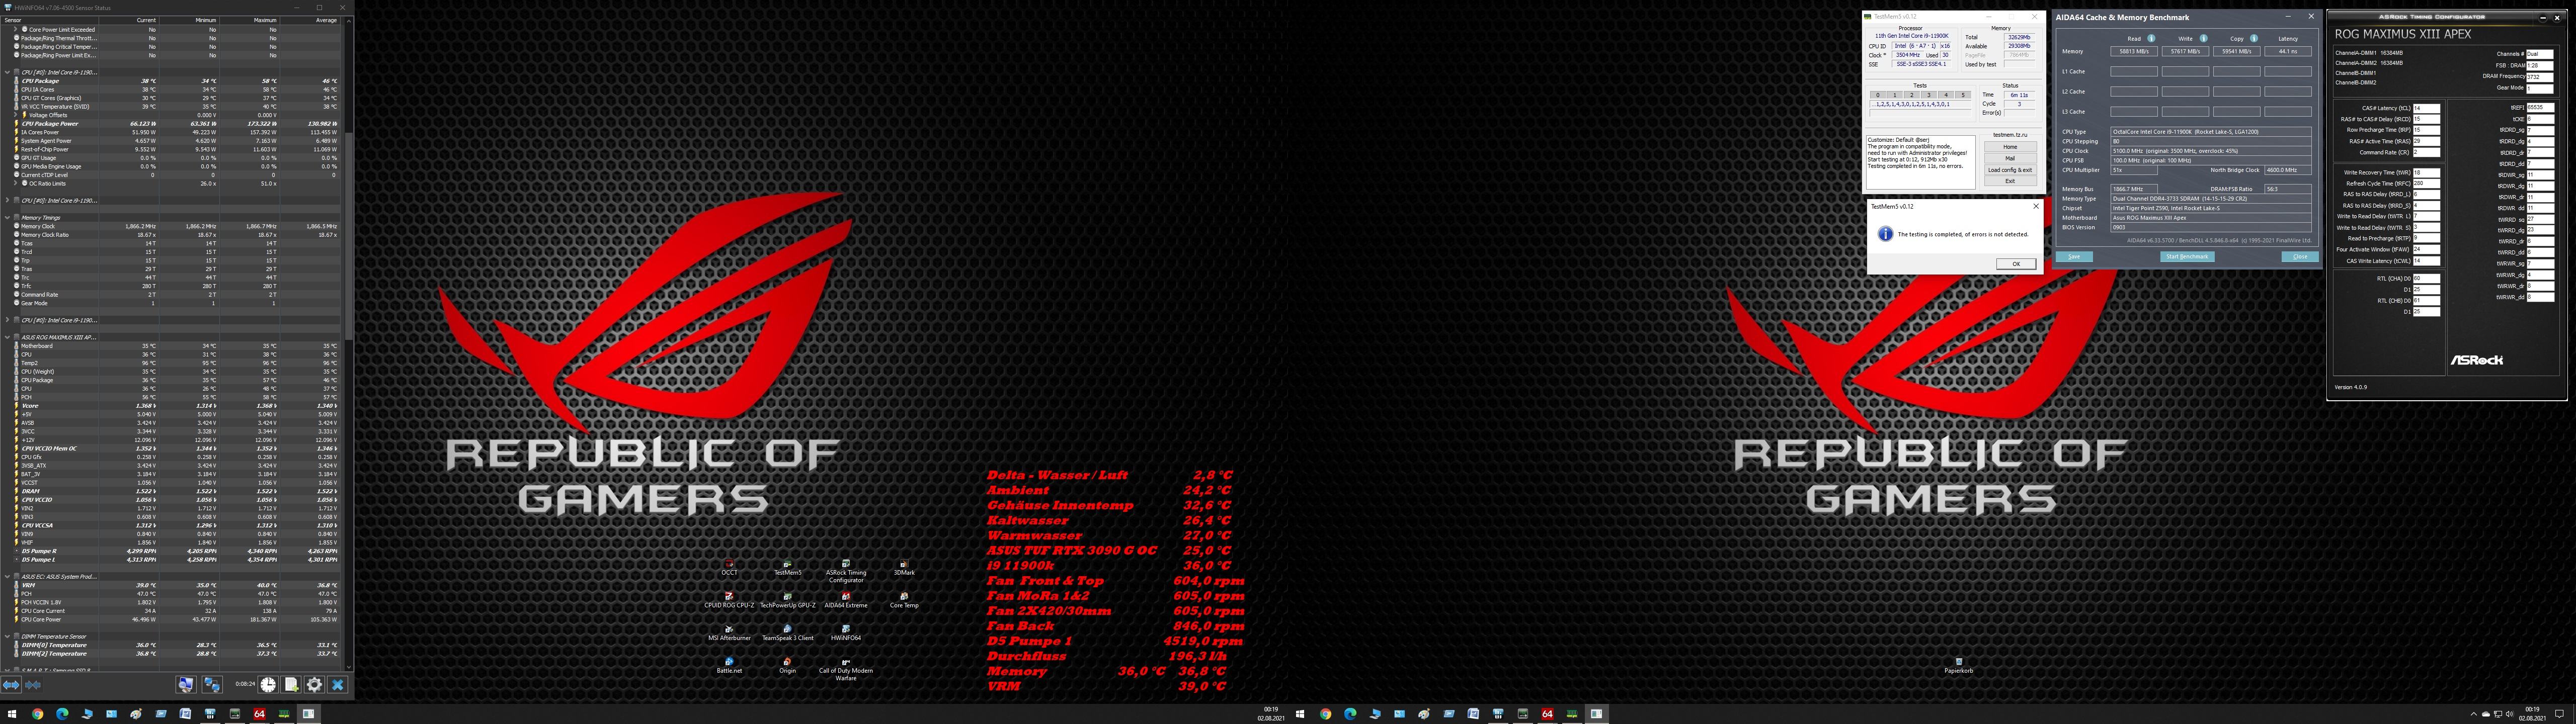
Task: Open the 3DMark desktop shortcut
Action: (904, 568)
